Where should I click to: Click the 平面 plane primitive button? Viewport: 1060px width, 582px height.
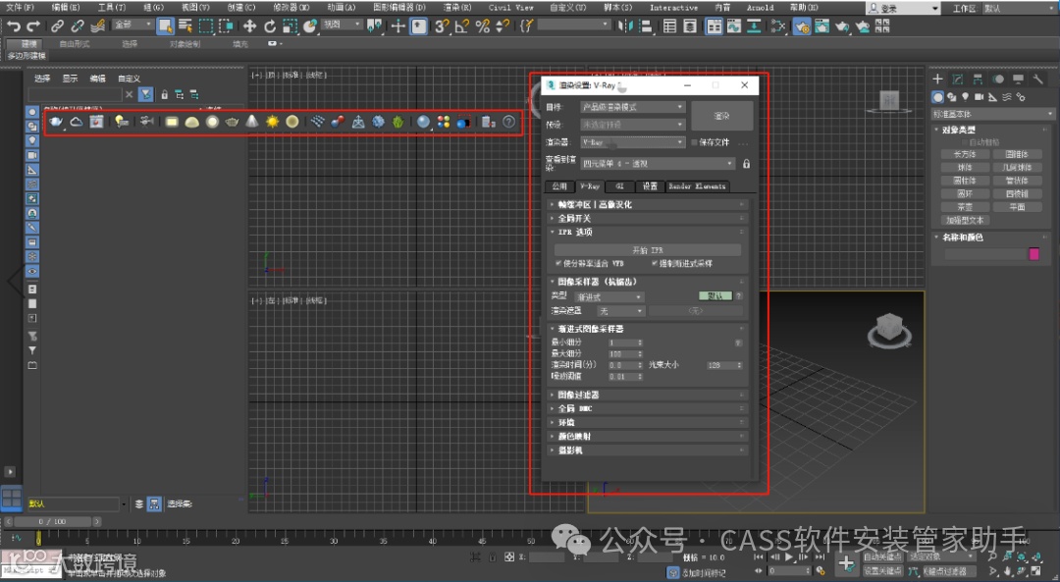point(1018,207)
